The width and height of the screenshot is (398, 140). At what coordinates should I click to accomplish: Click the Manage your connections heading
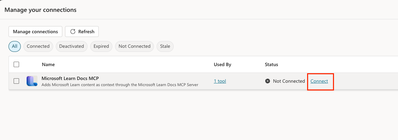[41, 10]
